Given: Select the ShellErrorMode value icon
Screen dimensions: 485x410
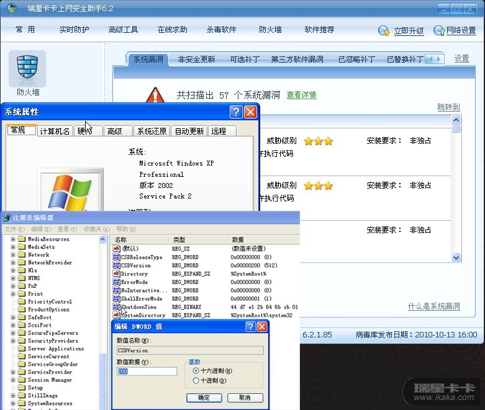Looking at the screenshot, I should 116,299.
